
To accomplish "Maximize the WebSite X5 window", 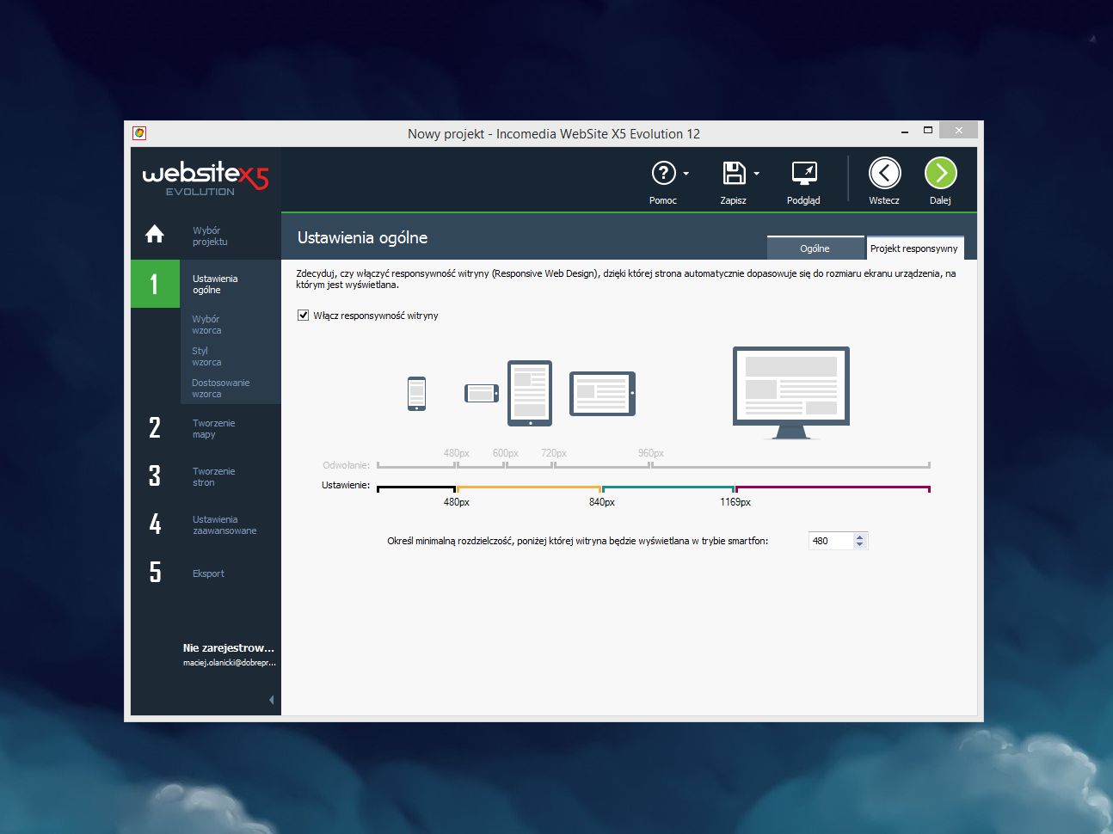I will click(x=928, y=131).
